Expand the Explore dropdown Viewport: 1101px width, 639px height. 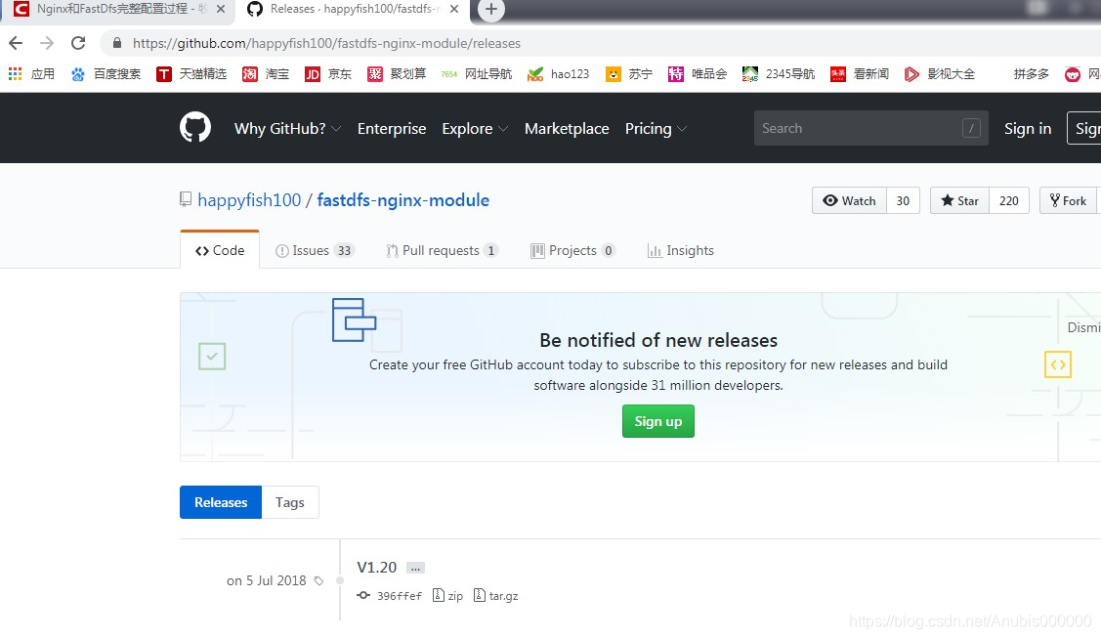point(475,129)
